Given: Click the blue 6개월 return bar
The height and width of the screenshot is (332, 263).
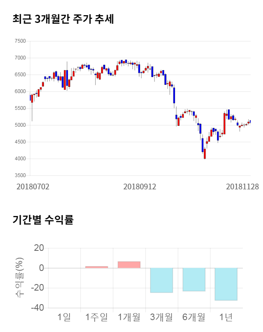Looking at the screenshot, I should tap(194, 280).
